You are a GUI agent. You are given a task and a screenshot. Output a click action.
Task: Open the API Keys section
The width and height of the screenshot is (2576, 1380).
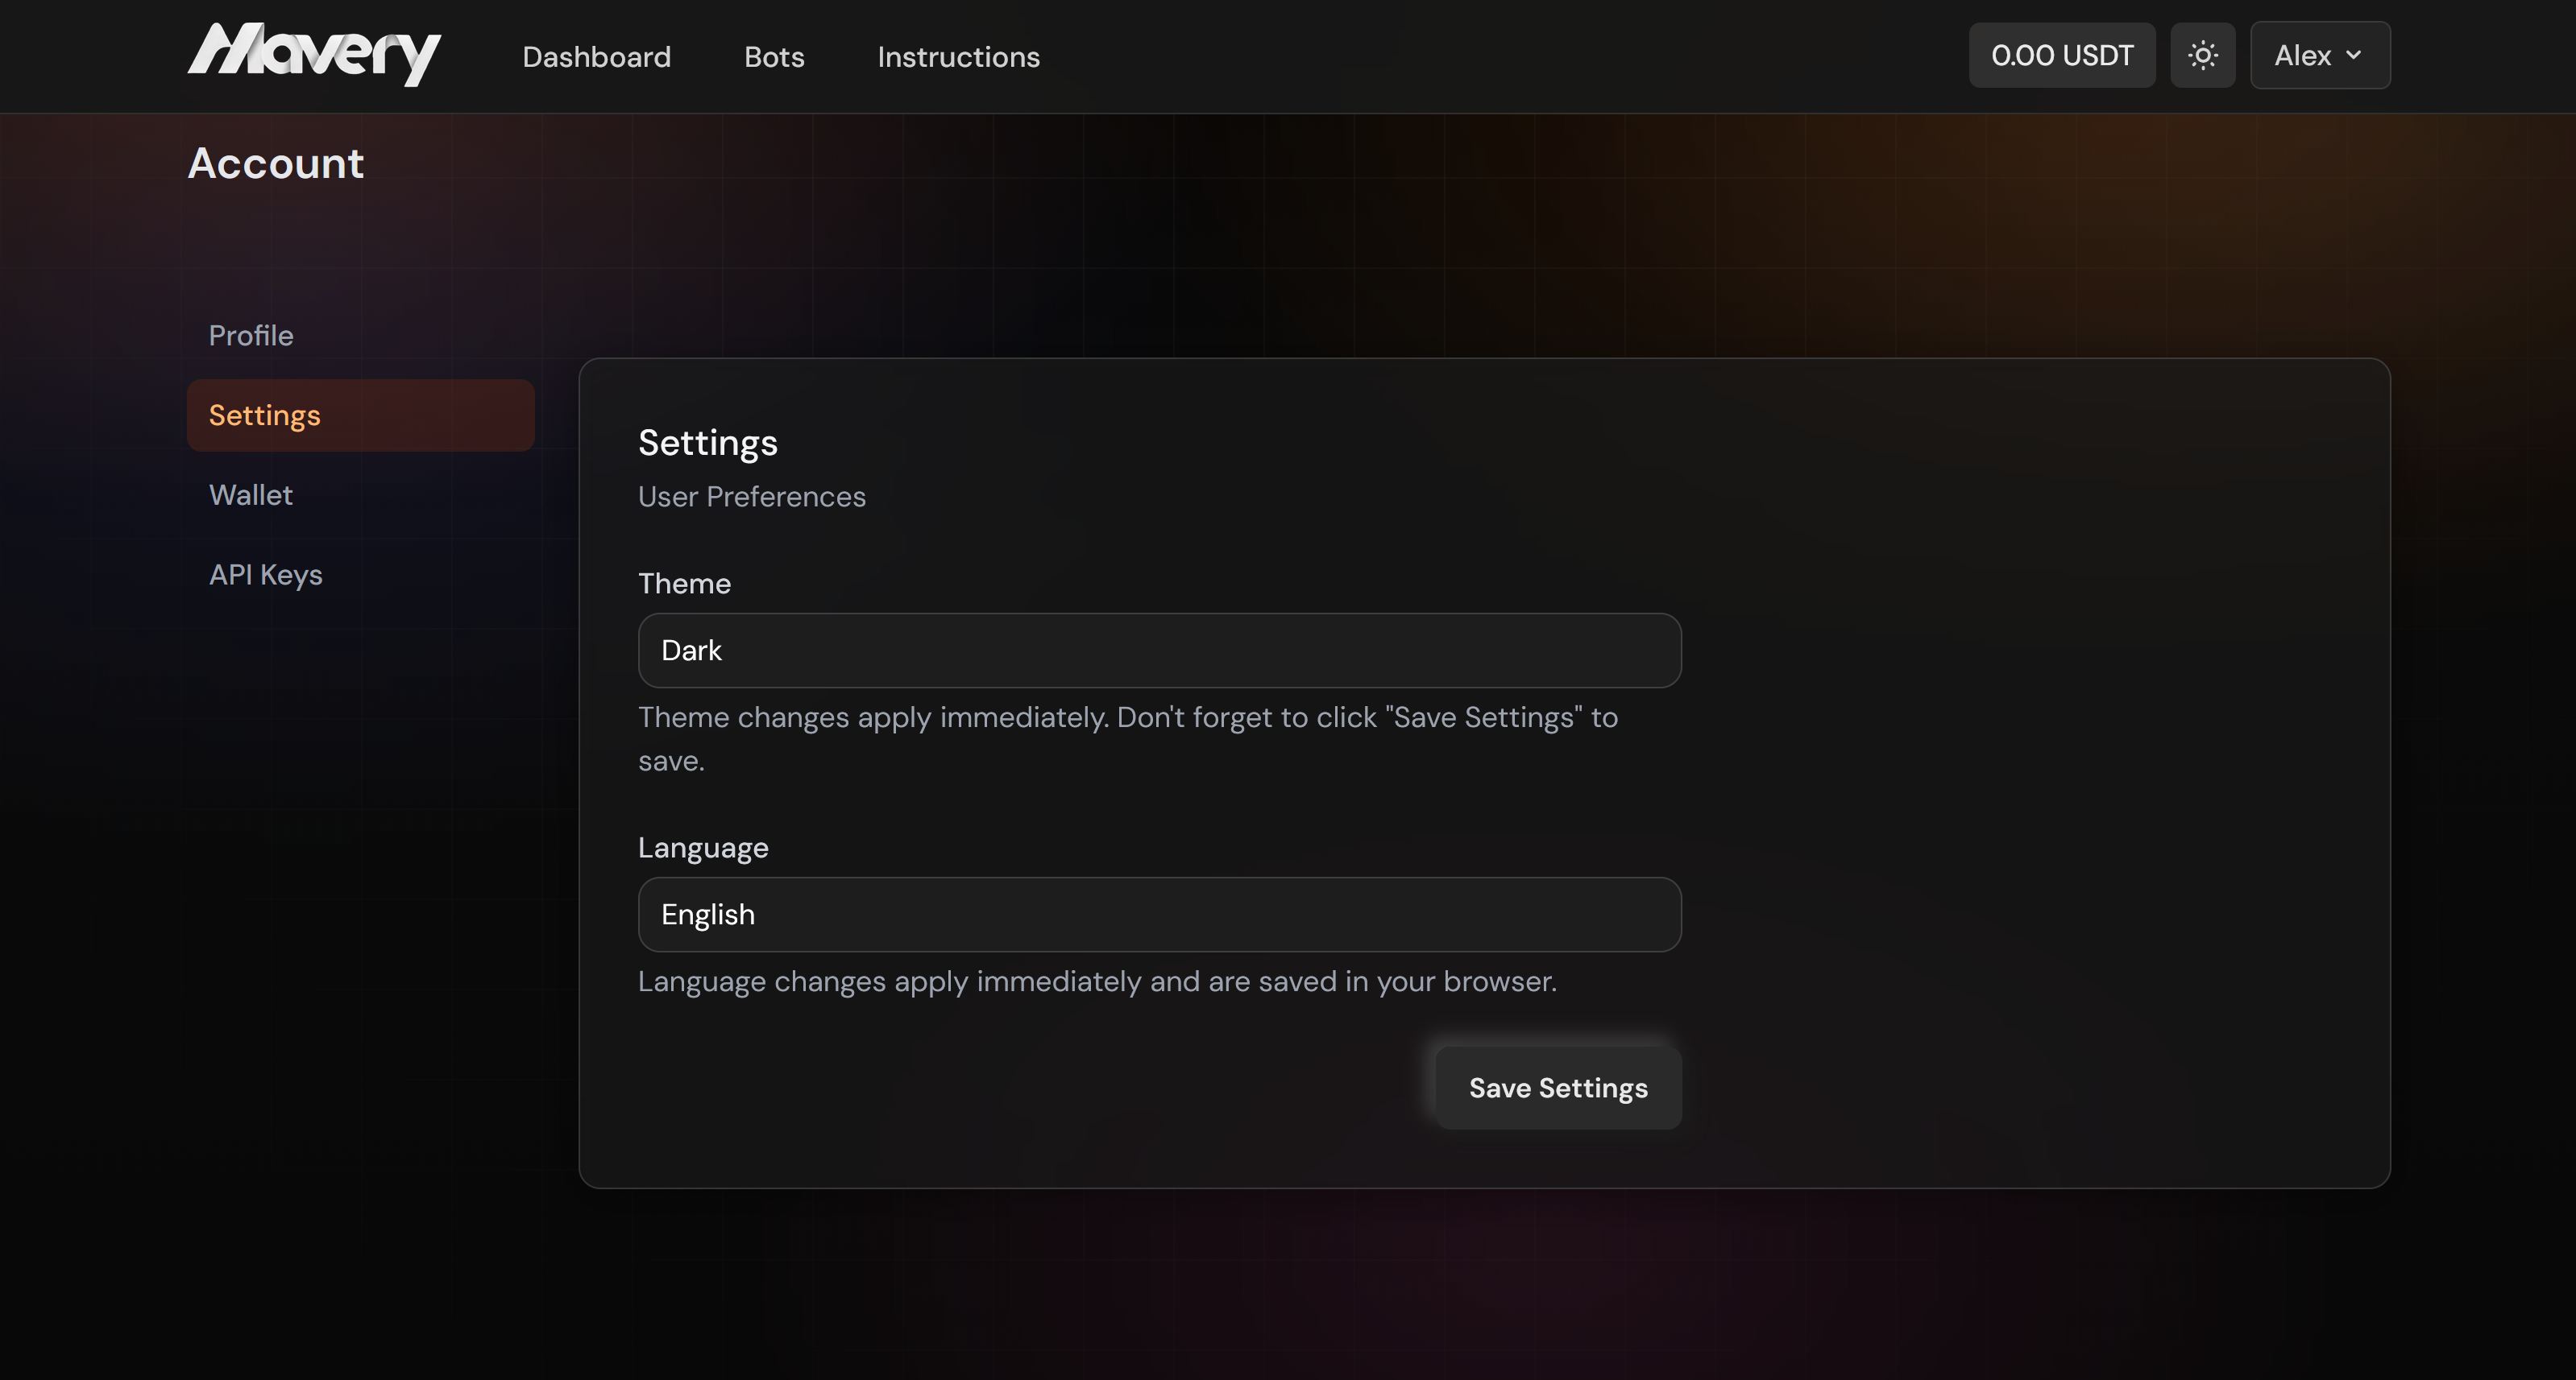pos(360,575)
